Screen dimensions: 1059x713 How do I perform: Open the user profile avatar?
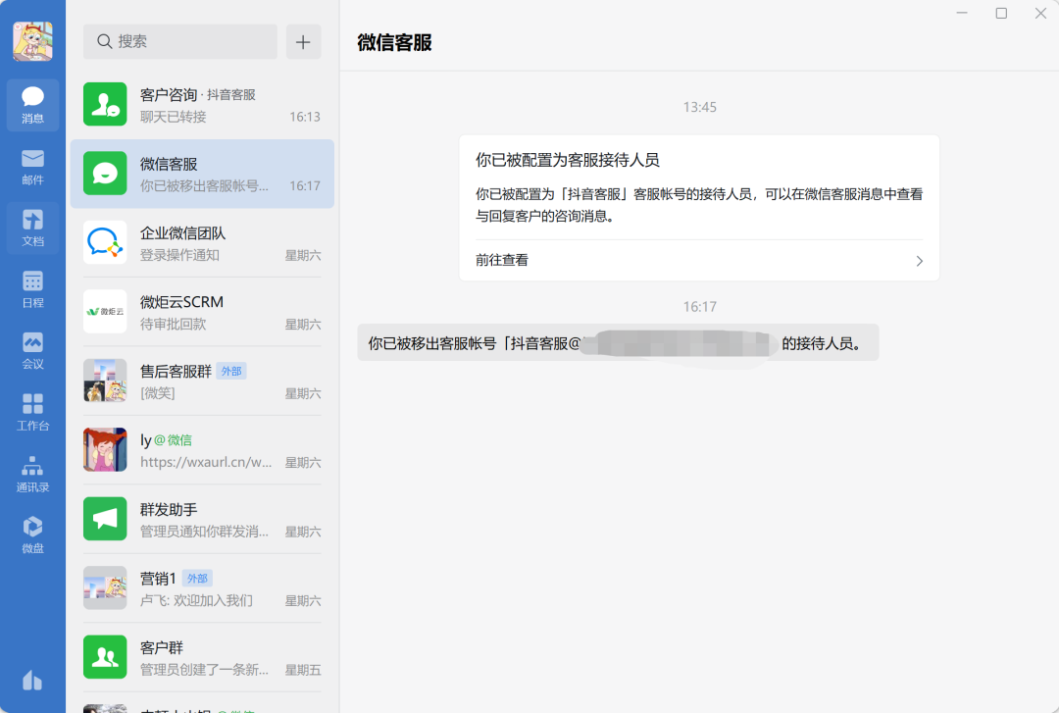click(32, 40)
